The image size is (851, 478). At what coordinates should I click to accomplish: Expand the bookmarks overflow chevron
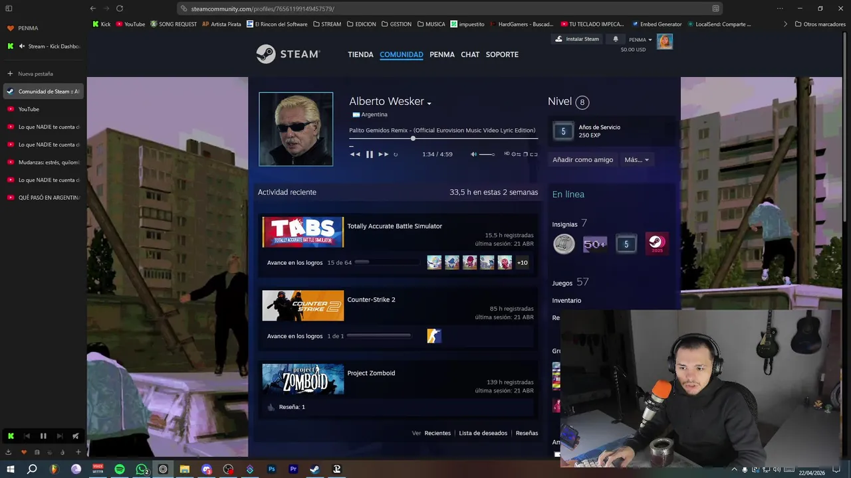pyautogui.click(x=786, y=24)
